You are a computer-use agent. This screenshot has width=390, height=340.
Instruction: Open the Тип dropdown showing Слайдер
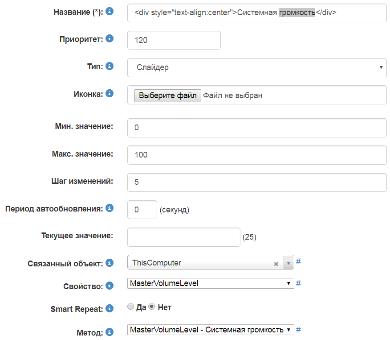click(256, 67)
